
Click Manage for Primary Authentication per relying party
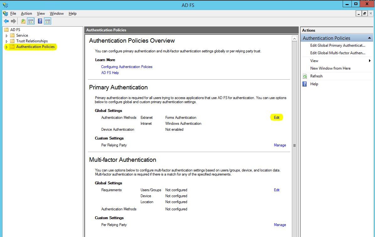280,145
